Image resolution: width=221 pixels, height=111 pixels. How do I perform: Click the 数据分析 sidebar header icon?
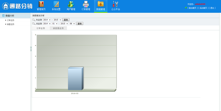tap(3, 16)
